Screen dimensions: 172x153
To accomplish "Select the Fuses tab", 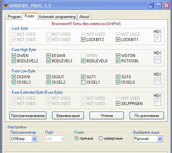I will [x=29, y=16].
